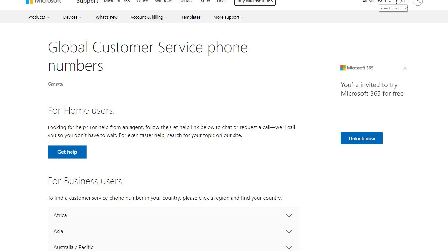448x251 pixels.
Task: Expand the Asia region chevron
Action: pyautogui.click(x=289, y=231)
